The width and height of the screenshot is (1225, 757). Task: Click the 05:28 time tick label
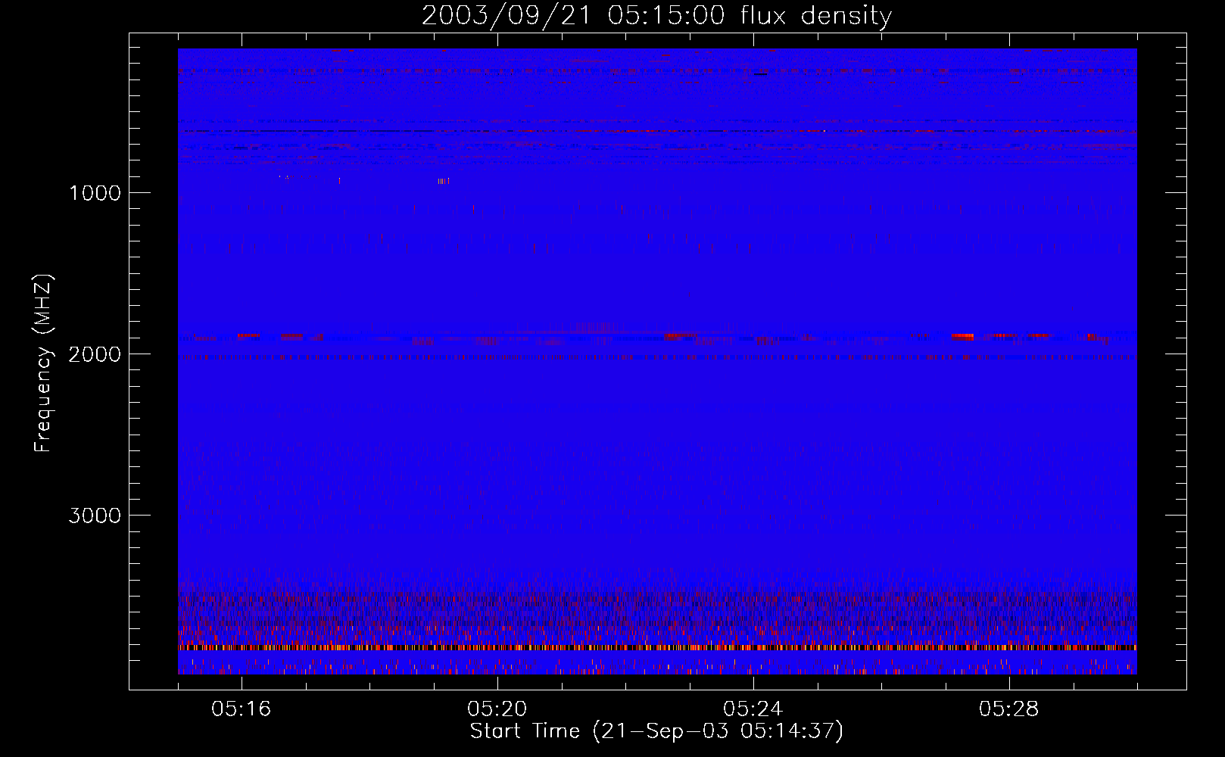pos(1009,709)
